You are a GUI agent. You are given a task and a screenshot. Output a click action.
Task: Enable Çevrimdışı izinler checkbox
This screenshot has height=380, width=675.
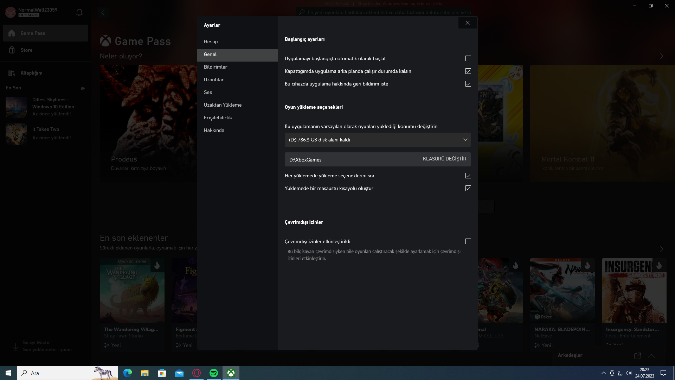point(468,241)
